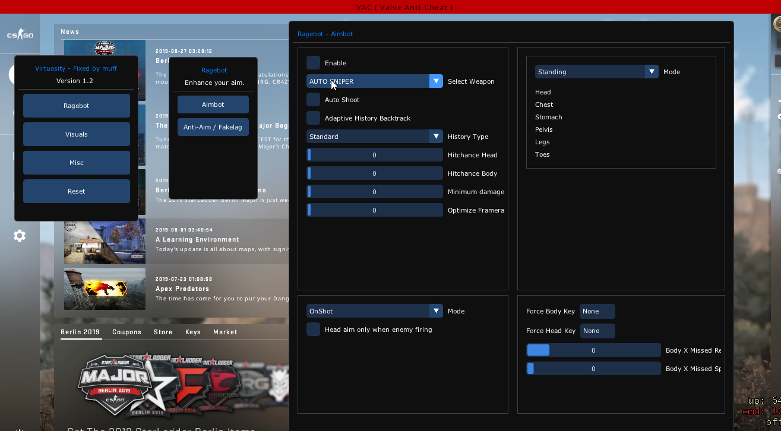Click the Force Body Key None button

click(x=597, y=311)
